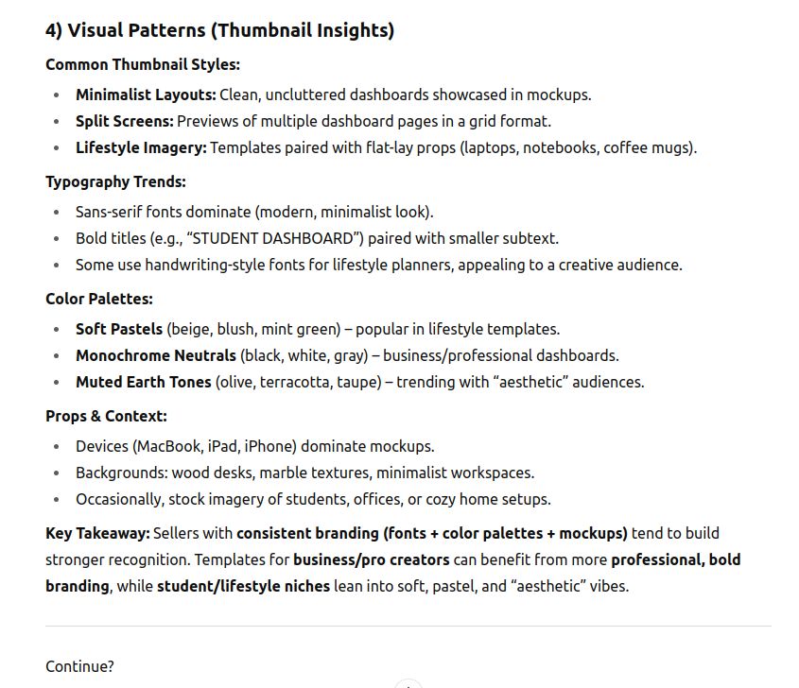
Task: Click the "Backgrounds: wood desks" bullet line
Action: [x=304, y=473]
